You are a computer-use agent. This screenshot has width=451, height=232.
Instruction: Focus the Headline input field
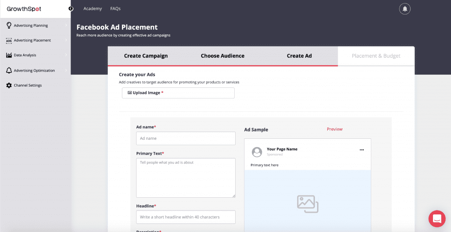(186, 217)
